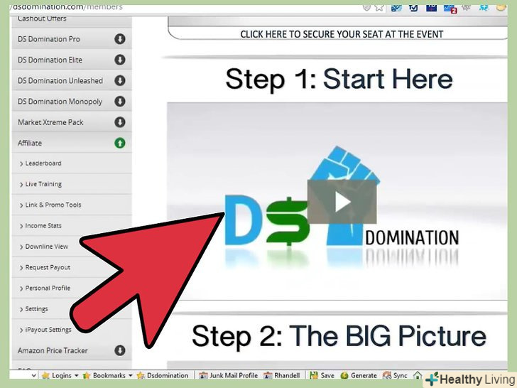Expand Amazon Price Tracker arrow icon
This screenshot has width=517, height=388.
(120, 350)
